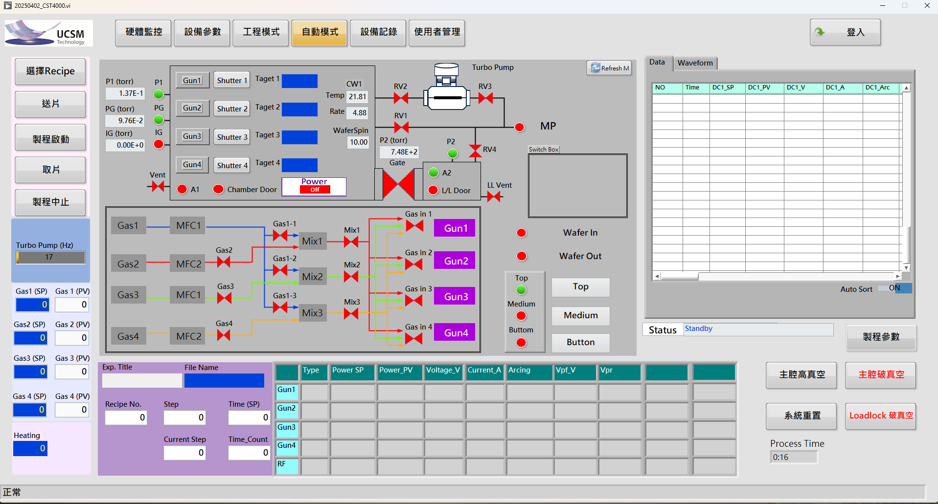The image size is (938, 504).
Task: Click the Gas in 1 valve
Action: point(414,226)
